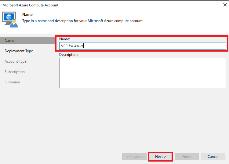This screenshot has width=229, height=164.
Task: Click the dialog title "Microsoft Azure Compute Account"
Action: click(x=30, y=5)
